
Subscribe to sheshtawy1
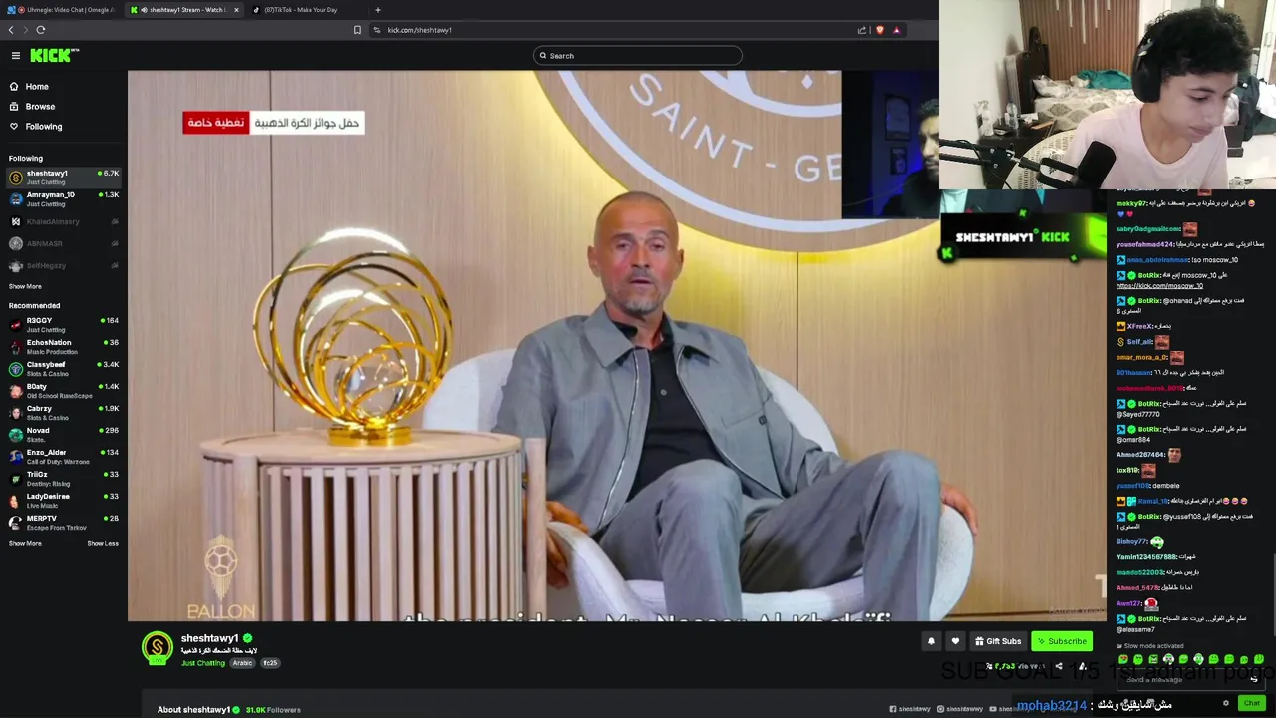pos(1062,641)
